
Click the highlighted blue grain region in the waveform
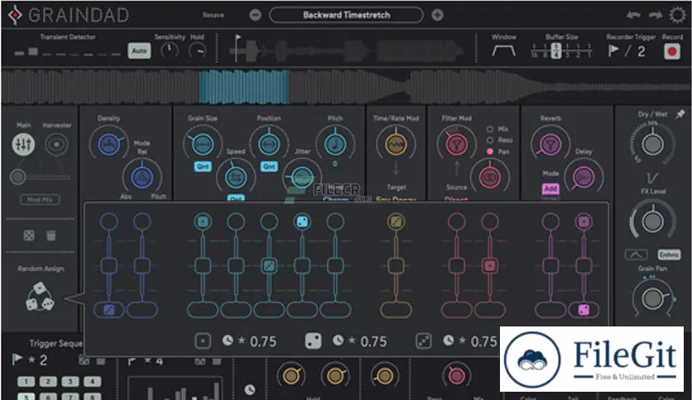(x=244, y=87)
